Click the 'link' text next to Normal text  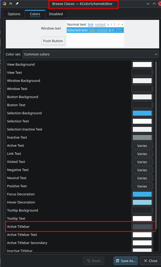coord(90,25)
